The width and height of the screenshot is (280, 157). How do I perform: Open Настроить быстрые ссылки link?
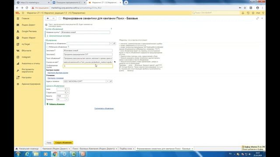point(58,73)
